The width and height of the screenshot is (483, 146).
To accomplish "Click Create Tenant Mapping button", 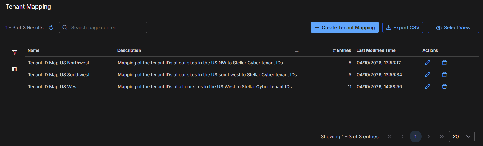I will pyautogui.click(x=345, y=27).
